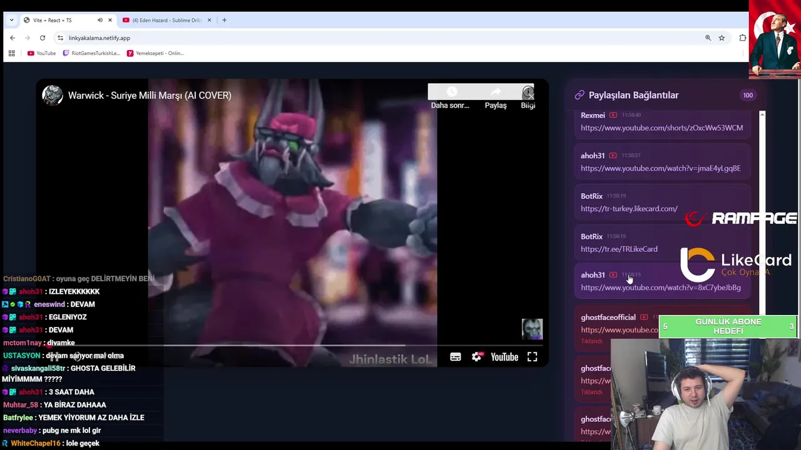Open the RiotGamesTurkishLe... bookmark
This screenshot has width=801, height=450.
pyautogui.click(x=91, y=53)
